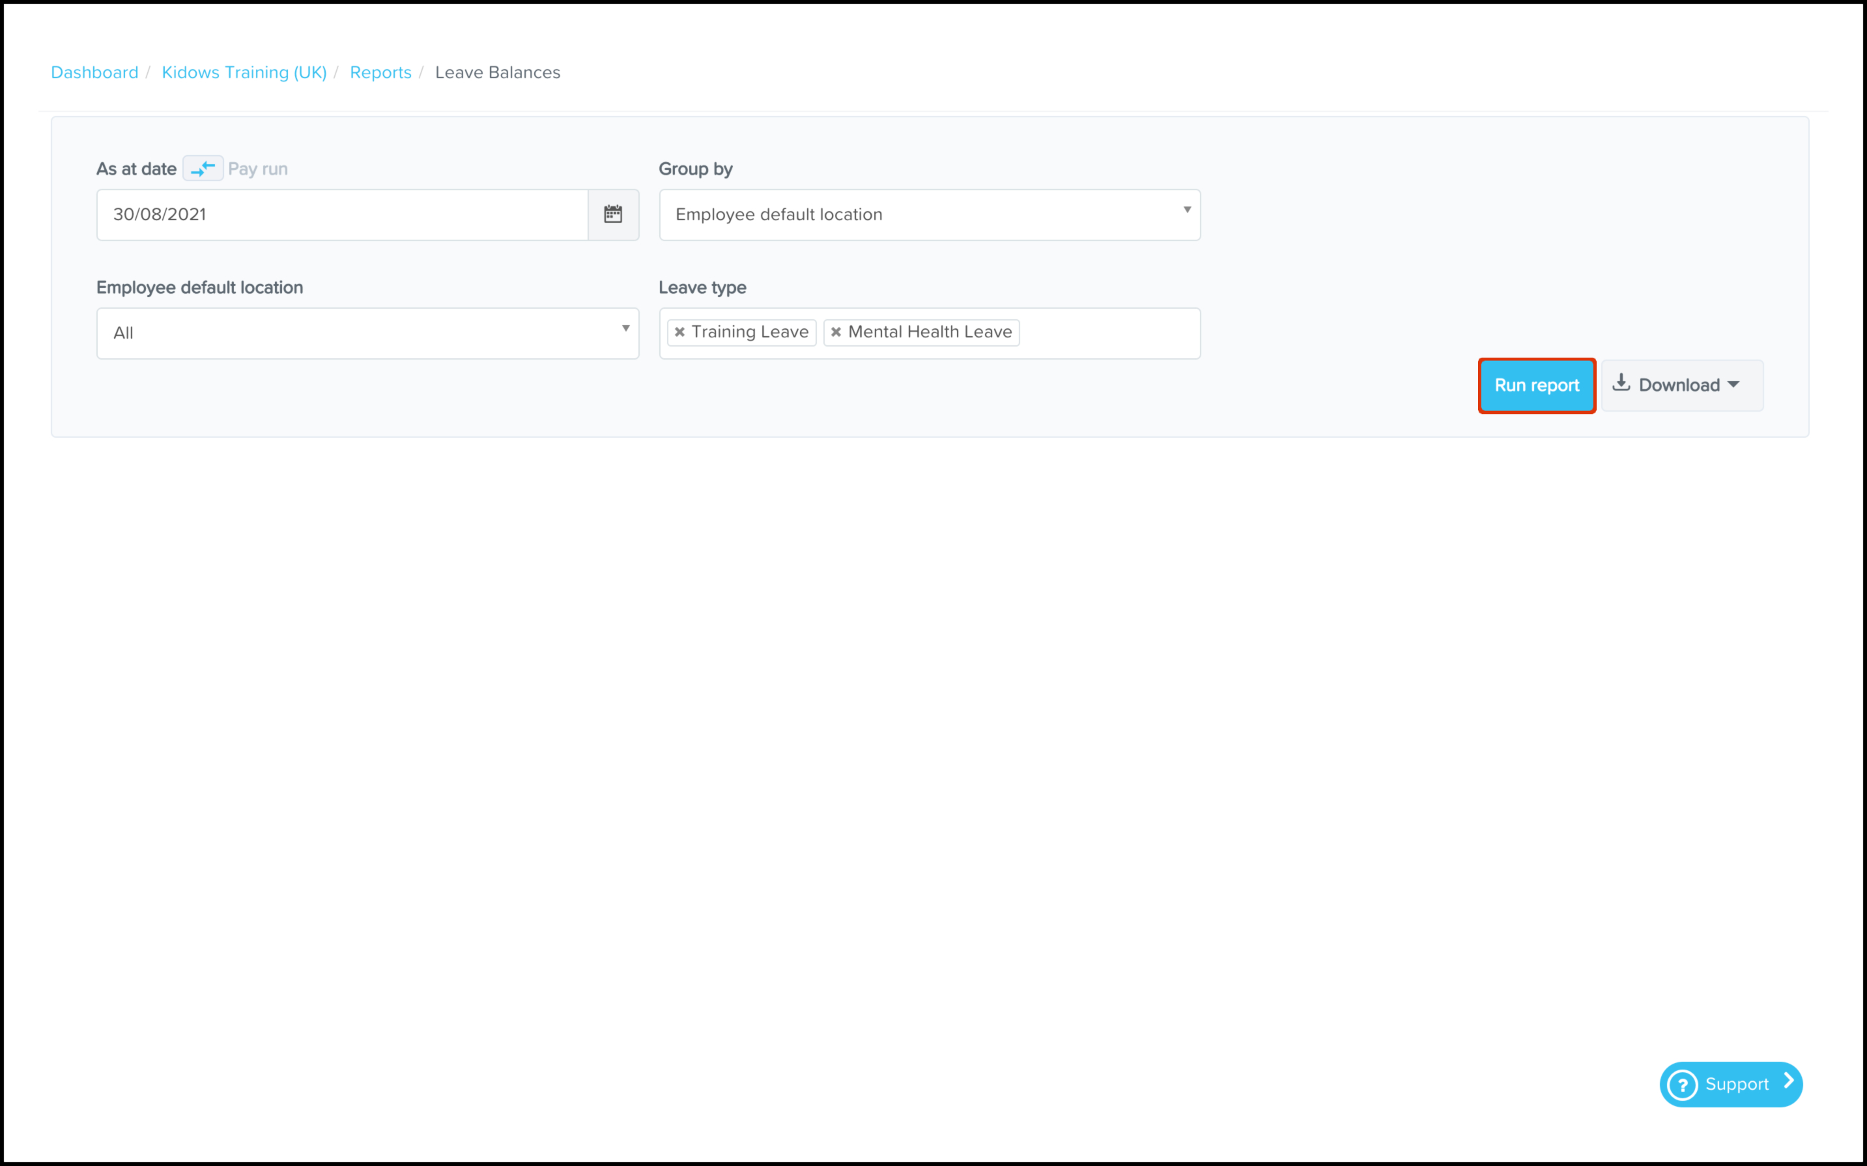Expand Support widget chevron arrow
The image size is (1867, 1166).
(1788, 1082)
